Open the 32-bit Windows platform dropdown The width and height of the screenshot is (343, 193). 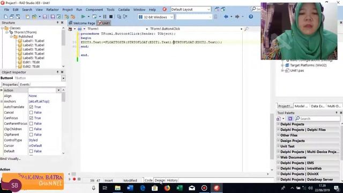[x=171, y=17]
